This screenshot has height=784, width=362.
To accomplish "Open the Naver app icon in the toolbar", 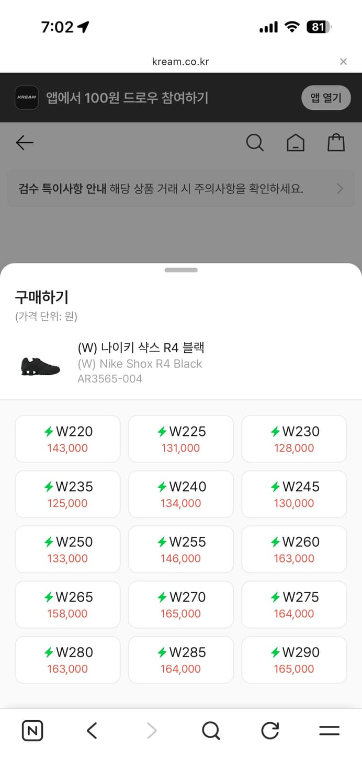I will pyautogui.click(x=32, y=731).
